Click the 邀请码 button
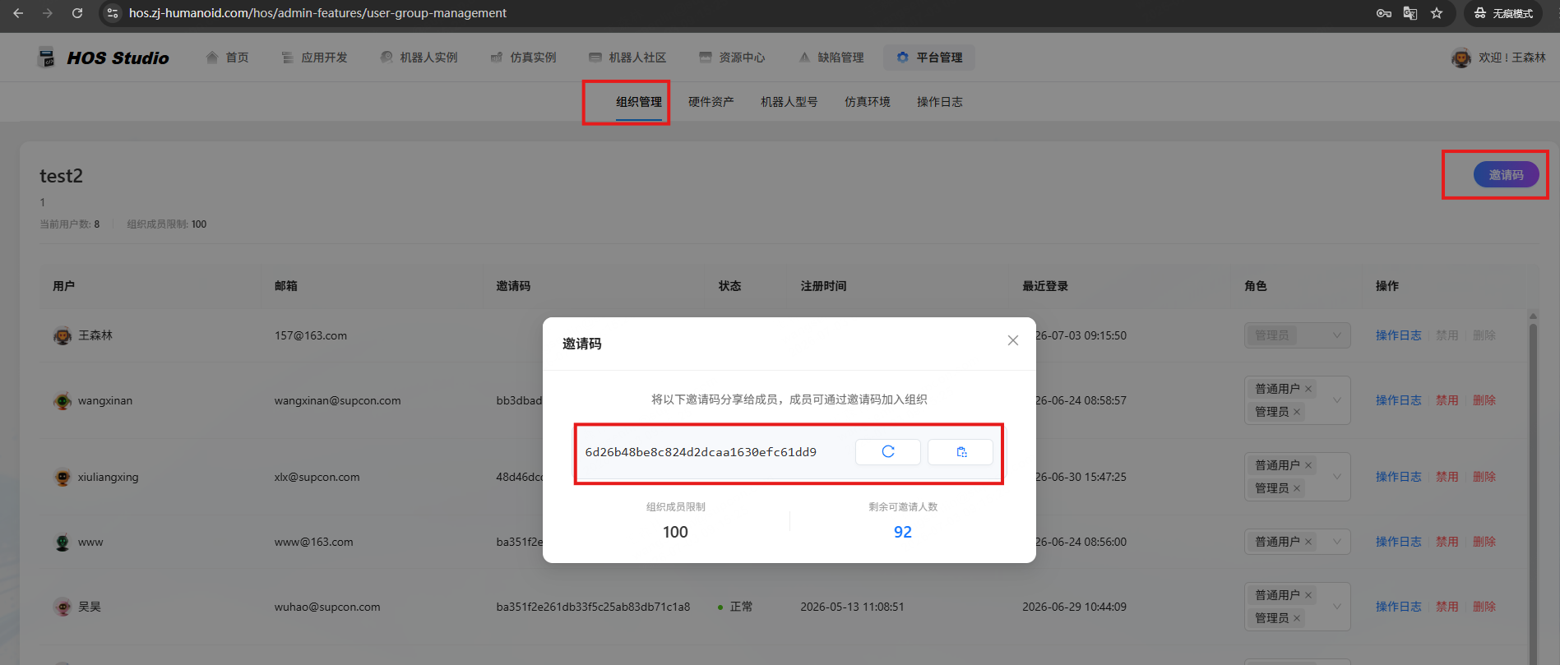Screen dimensions: 1560x665 pos(1506,174)
